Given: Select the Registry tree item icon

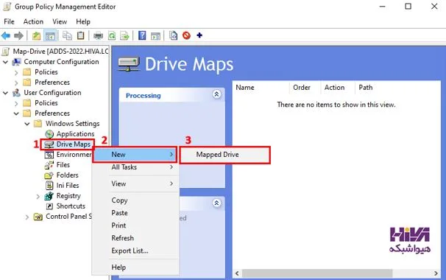Looking at the screenshot, I should (49, 196).
